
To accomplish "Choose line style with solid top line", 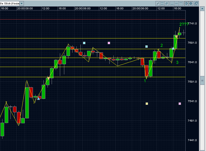I will 181,3.
